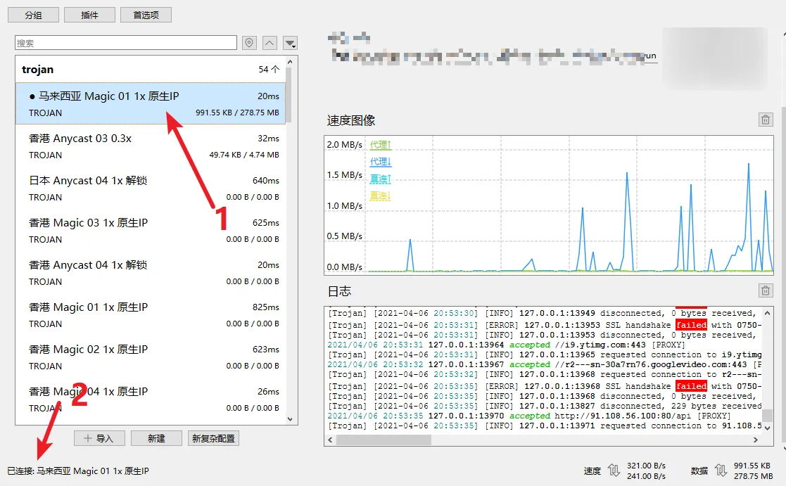Open the 插件 plugins button
This screenshot has height=486, width=786.
89,15
